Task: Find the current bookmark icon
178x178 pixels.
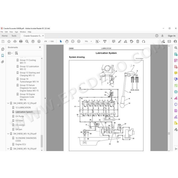Action: click(17, 53)
